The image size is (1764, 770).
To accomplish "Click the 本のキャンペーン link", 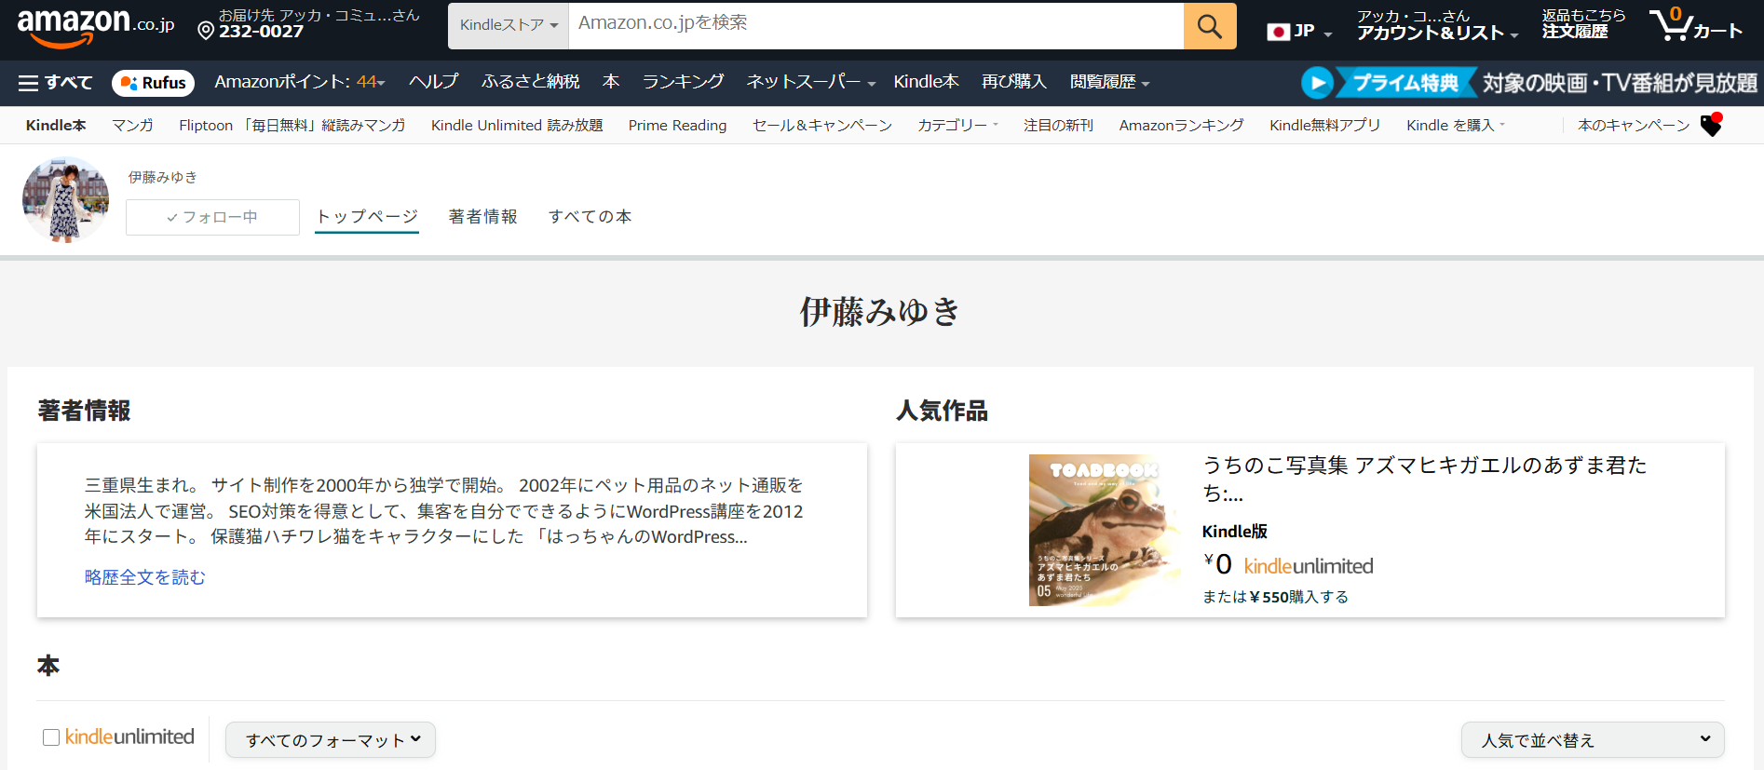I will point(1634,125).
